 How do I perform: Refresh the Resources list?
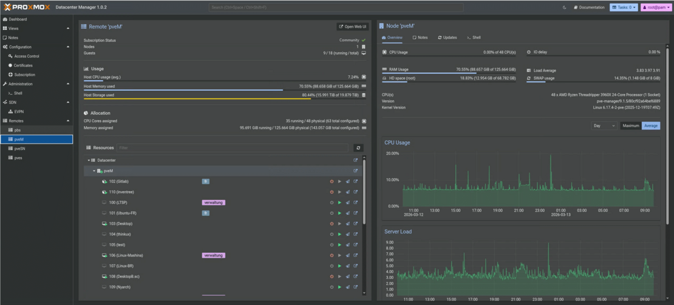click(358, 147)
